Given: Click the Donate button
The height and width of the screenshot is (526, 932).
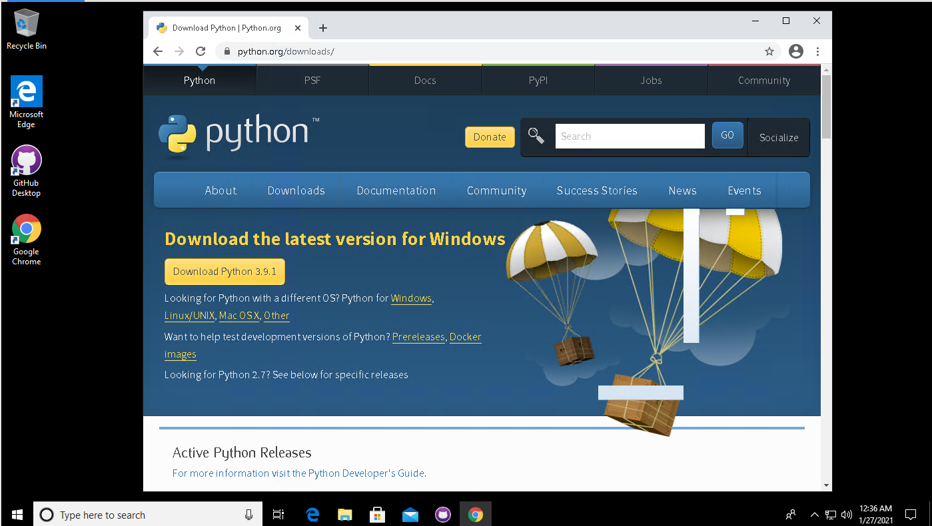Looking at the screenshot, I should click(x=490, y=136).
